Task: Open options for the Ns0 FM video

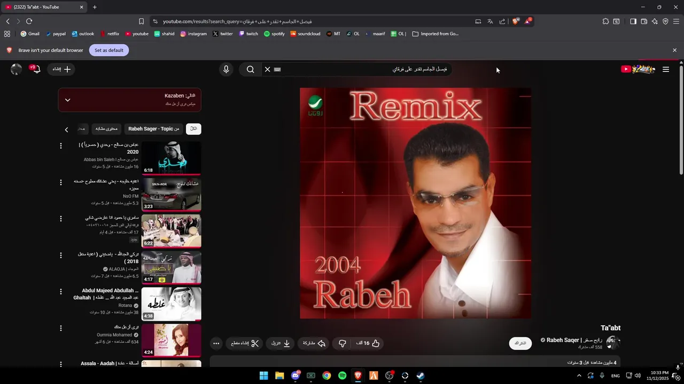Action: 61,182
